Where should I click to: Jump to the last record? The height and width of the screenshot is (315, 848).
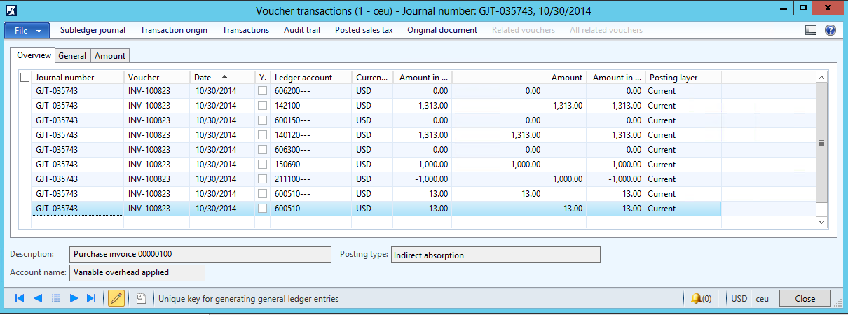91,298
